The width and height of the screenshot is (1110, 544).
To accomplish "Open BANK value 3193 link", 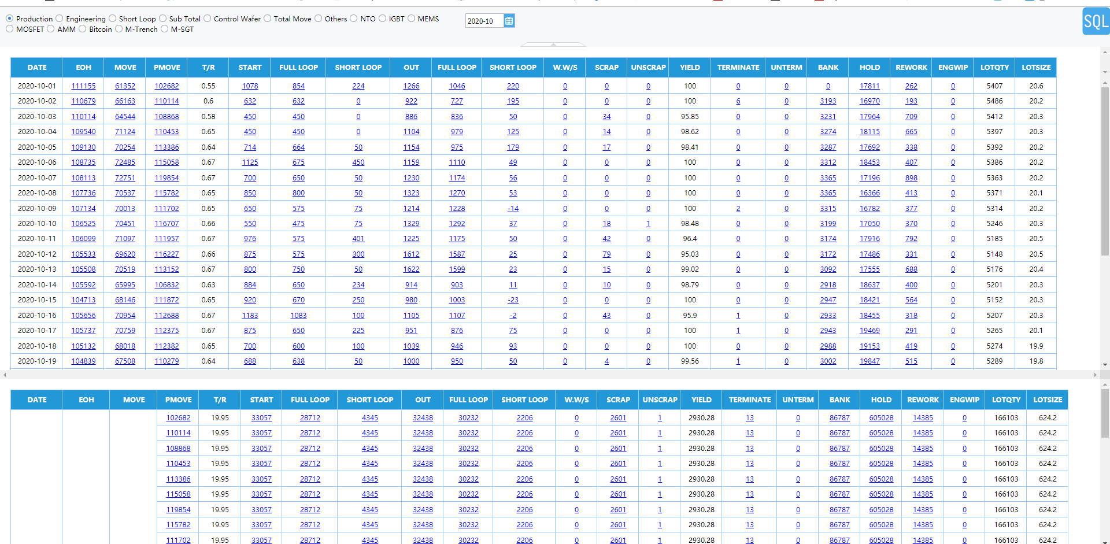I will tap(828, 101).
